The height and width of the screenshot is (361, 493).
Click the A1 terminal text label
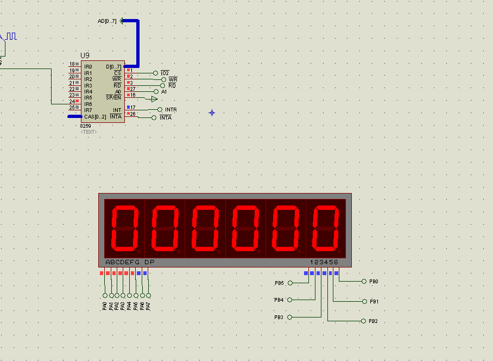164,91
